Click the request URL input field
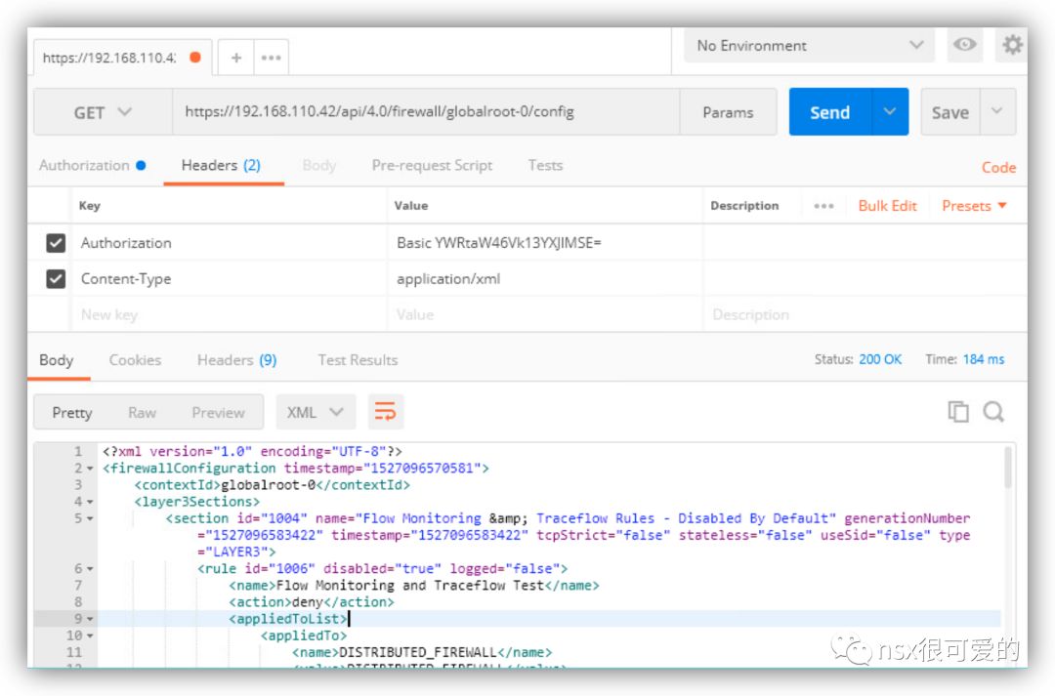This screenshot has width=1055, height=696. 426,112
